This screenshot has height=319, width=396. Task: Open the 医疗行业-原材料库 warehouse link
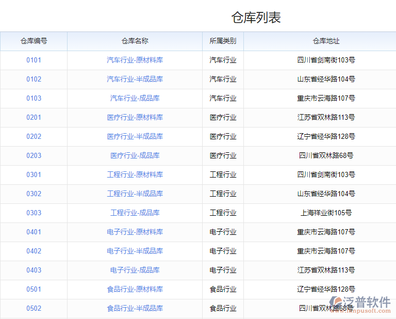click(x=135, y=117)
